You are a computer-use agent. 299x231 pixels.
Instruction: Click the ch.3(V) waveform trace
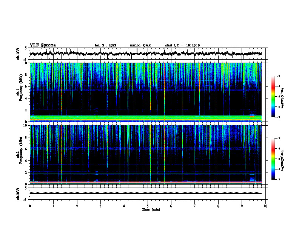point(146,193)
